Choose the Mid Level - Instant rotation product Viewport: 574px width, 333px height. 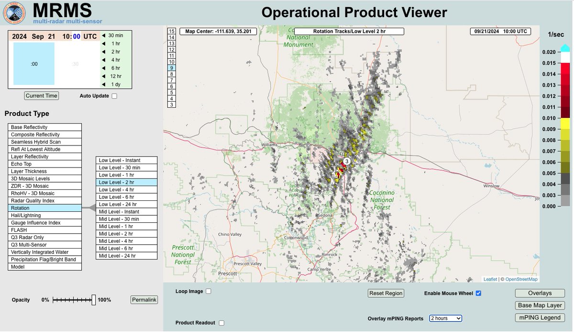point(126,211)
